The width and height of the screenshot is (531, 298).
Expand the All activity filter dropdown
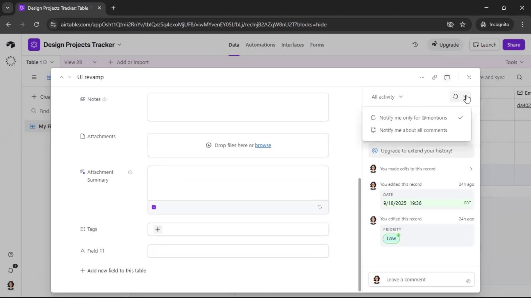(x=387, y=97)
